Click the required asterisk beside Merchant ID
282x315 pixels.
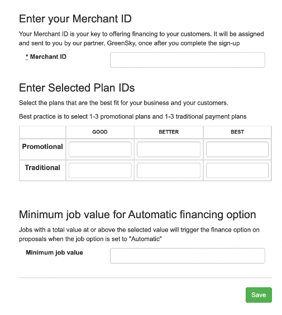27,57
